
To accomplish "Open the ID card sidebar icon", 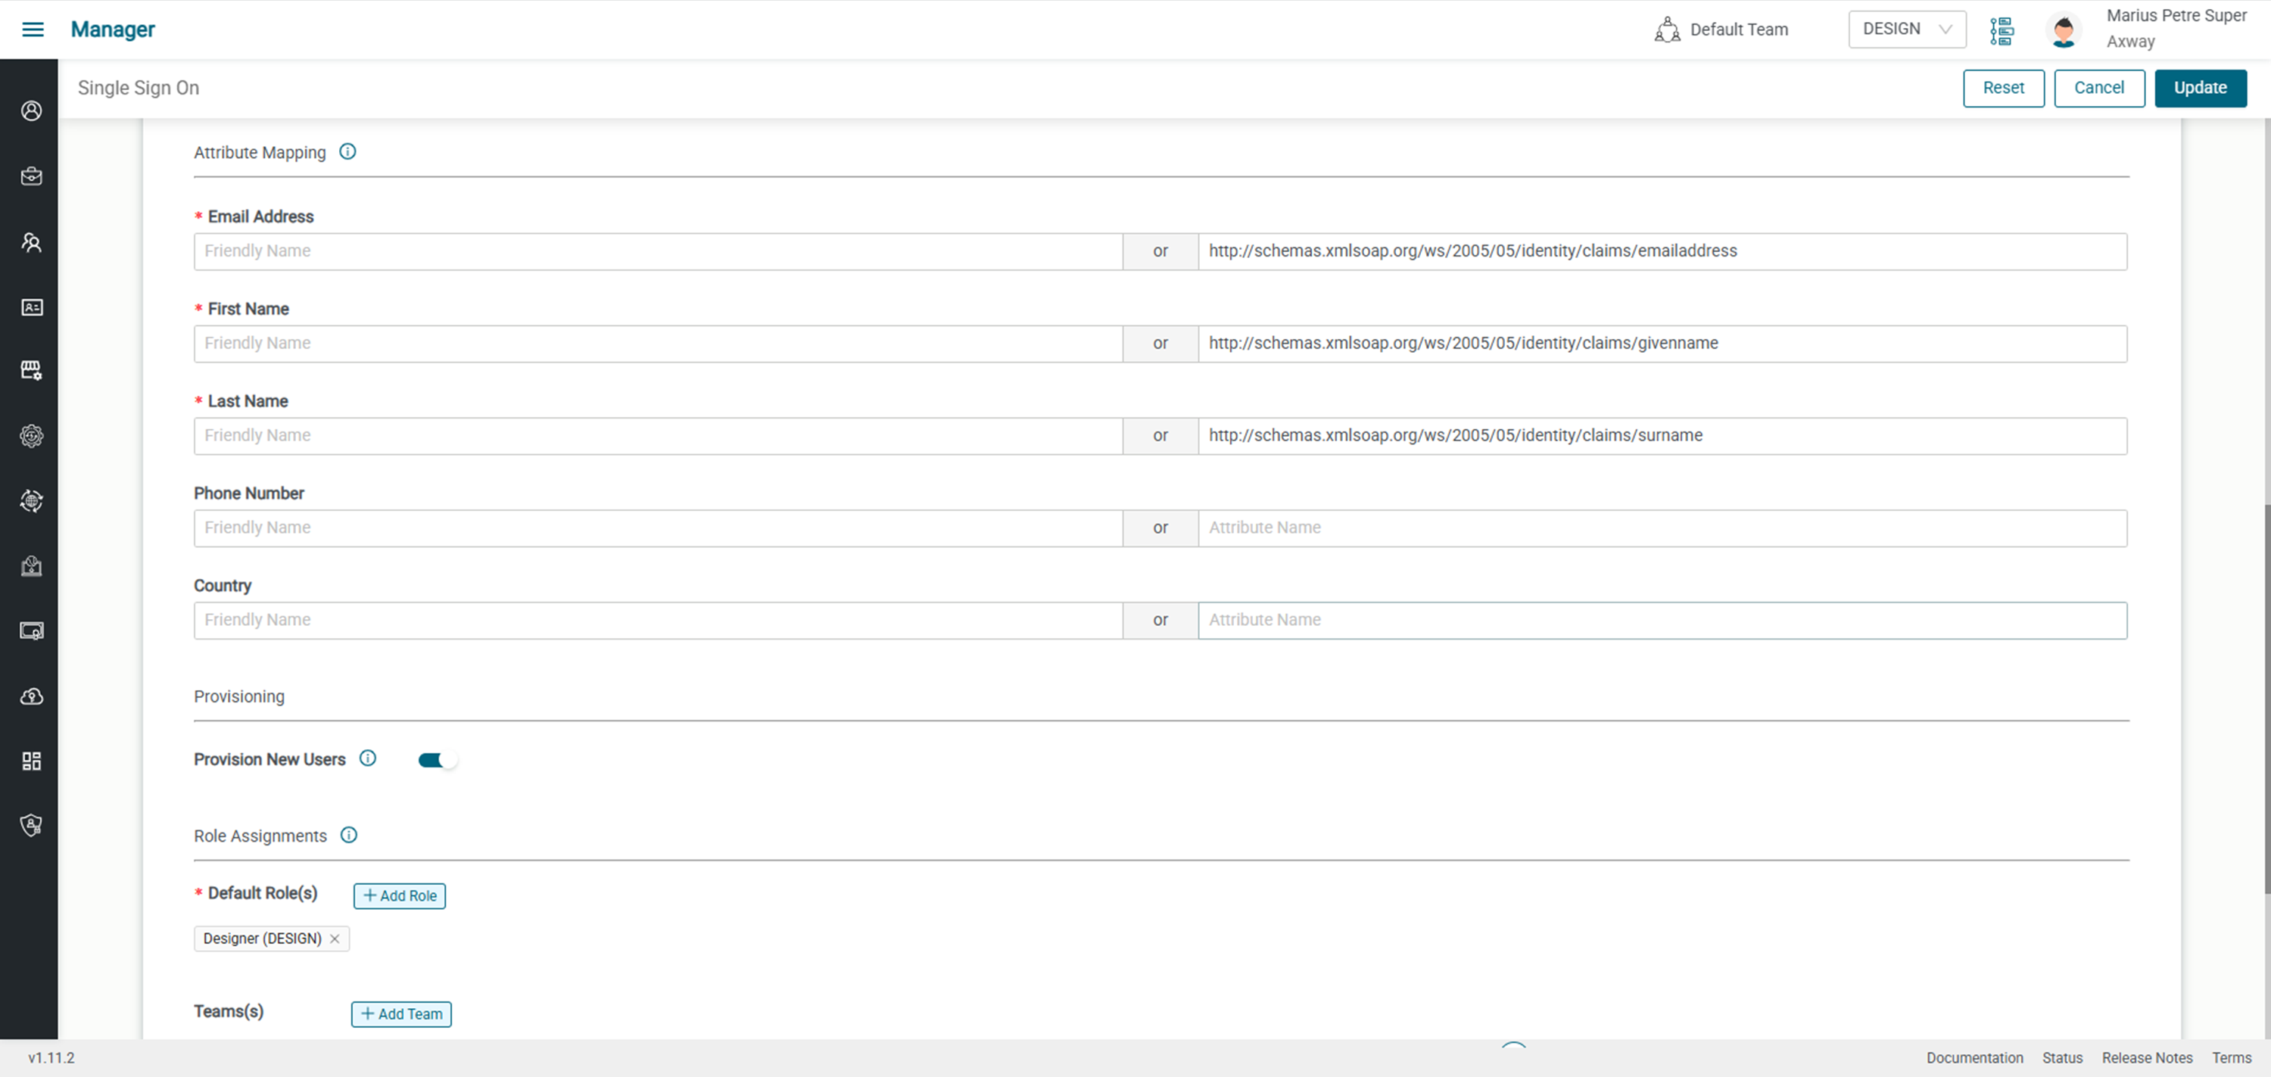I will (32, 307).
